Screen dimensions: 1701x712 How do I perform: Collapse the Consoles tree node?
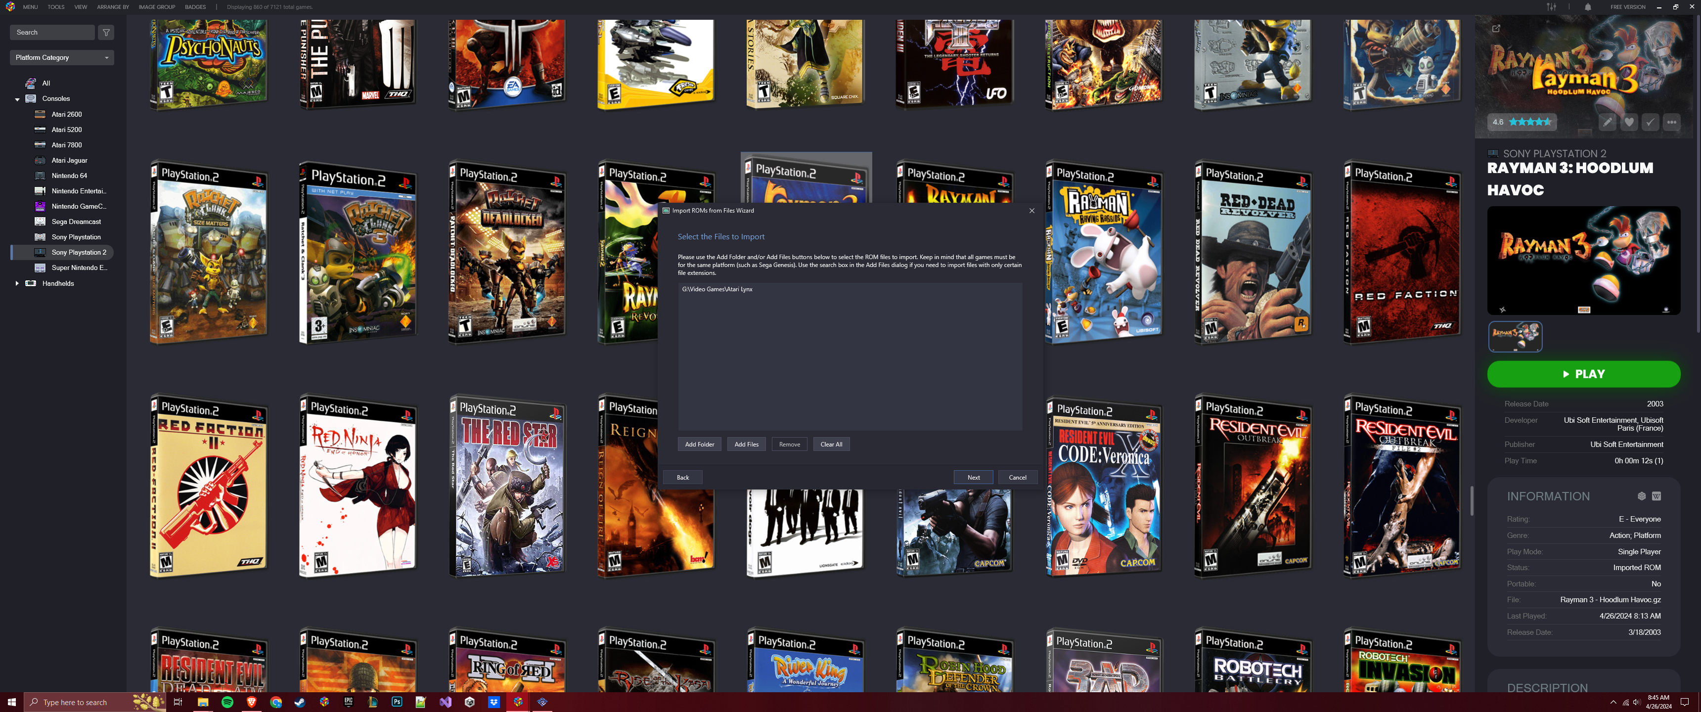17,99
